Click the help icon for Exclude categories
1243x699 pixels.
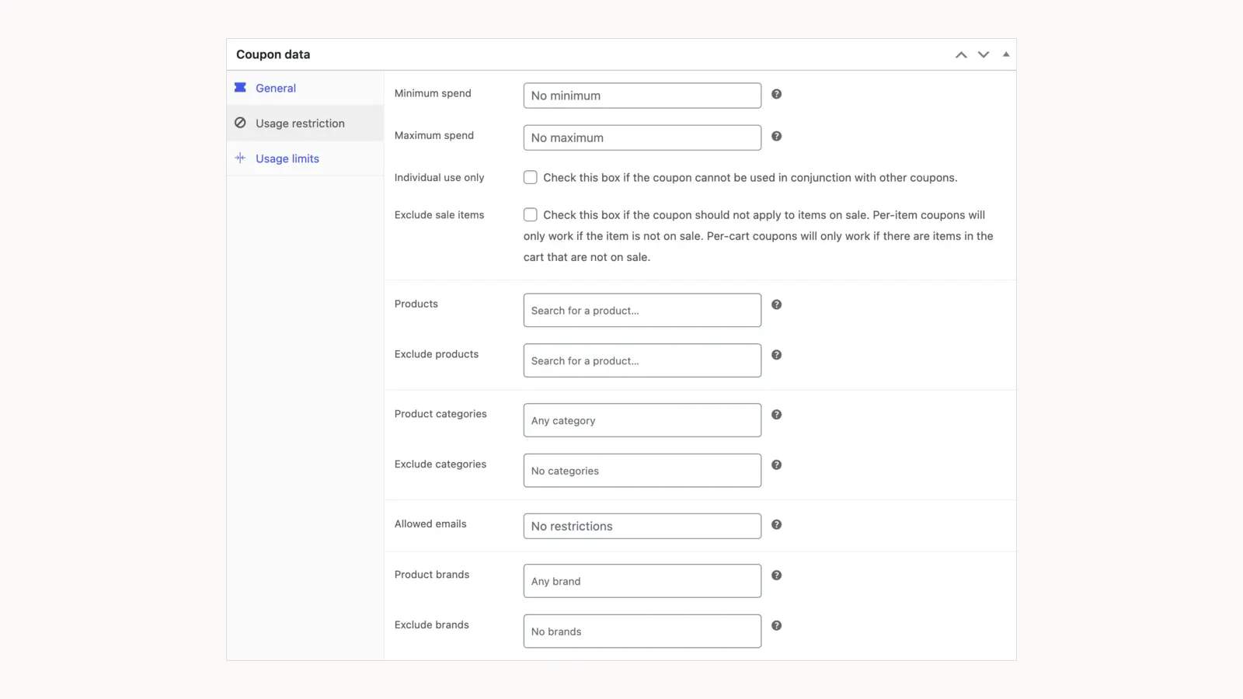click(x=776, y=464)
